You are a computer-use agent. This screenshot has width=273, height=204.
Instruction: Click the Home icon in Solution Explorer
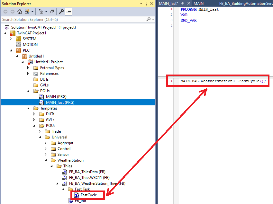point(20,12)
